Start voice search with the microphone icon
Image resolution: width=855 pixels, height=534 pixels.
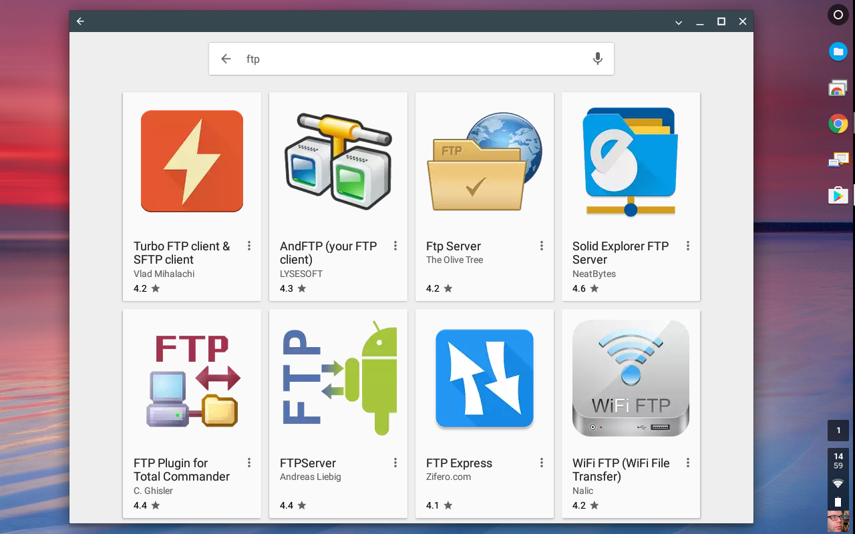click(x=598, y=59)
